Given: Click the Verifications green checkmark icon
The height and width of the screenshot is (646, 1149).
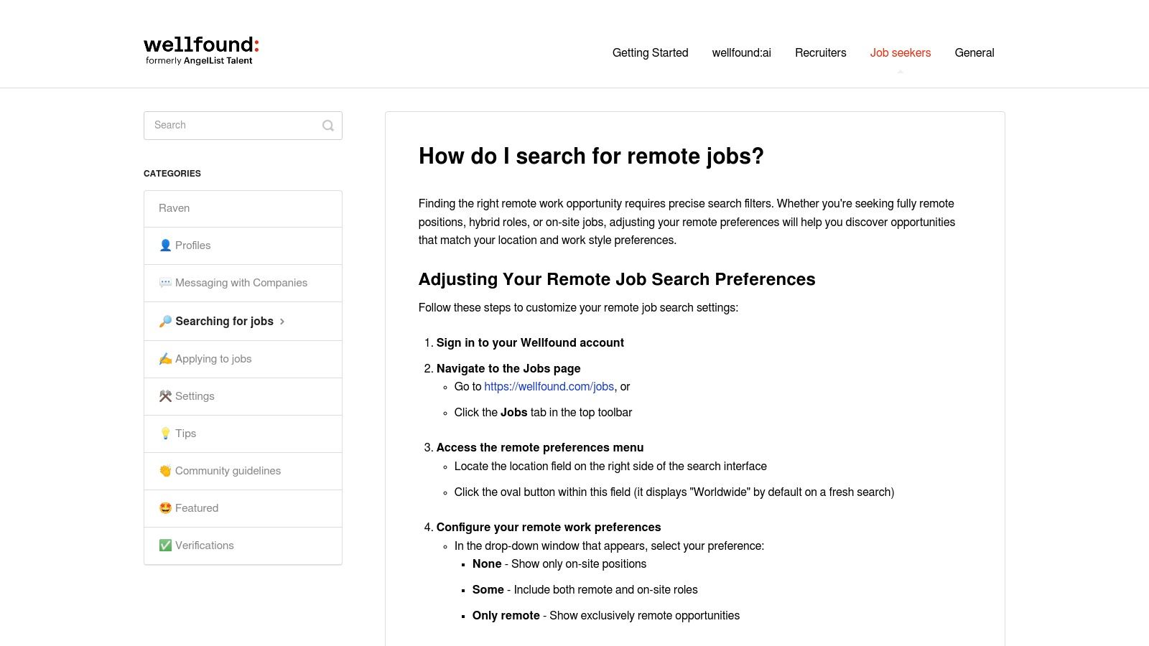Looking at the screenshot, I should coord(164,546).
